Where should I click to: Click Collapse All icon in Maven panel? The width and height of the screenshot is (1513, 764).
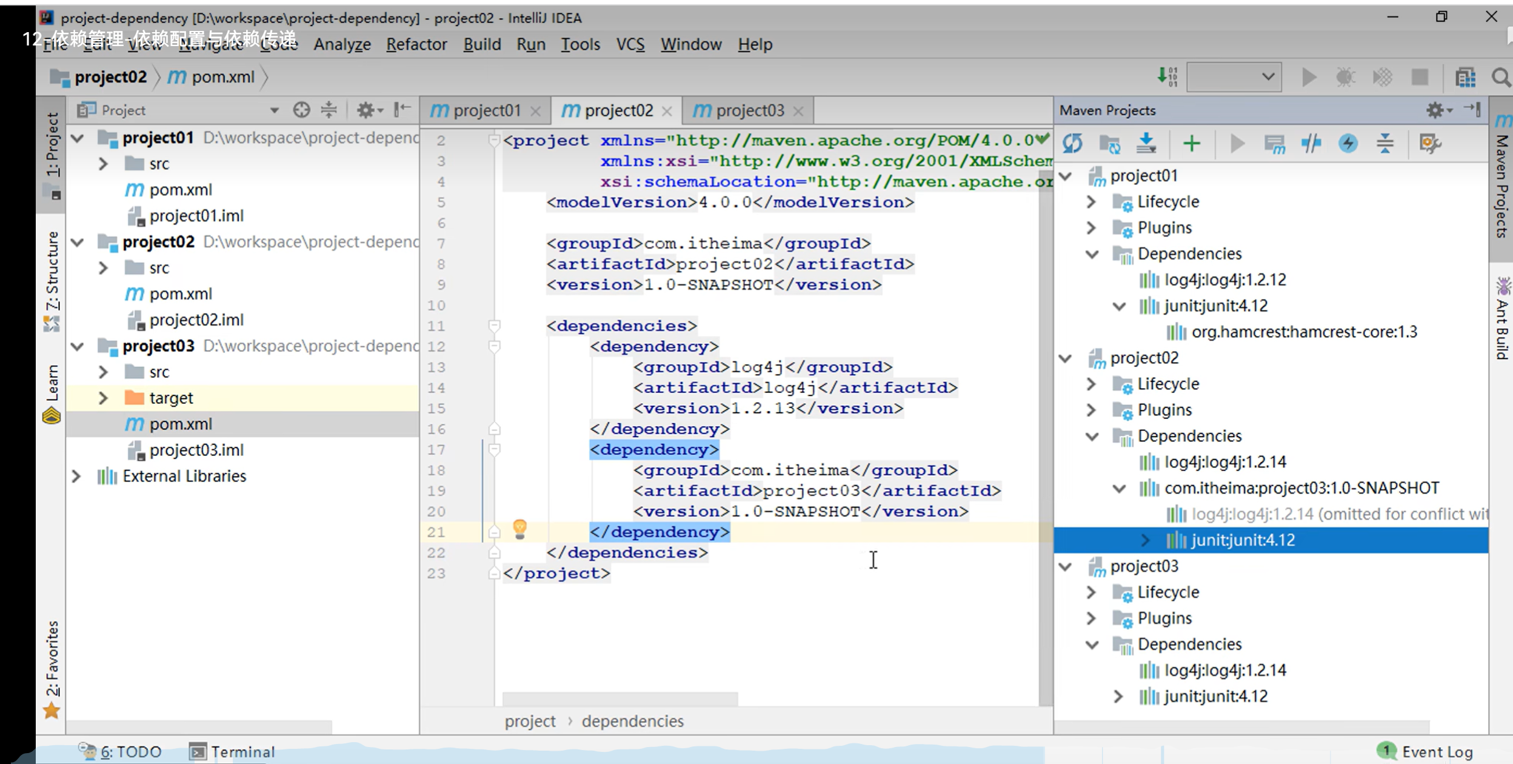[x=1385, y=144]
